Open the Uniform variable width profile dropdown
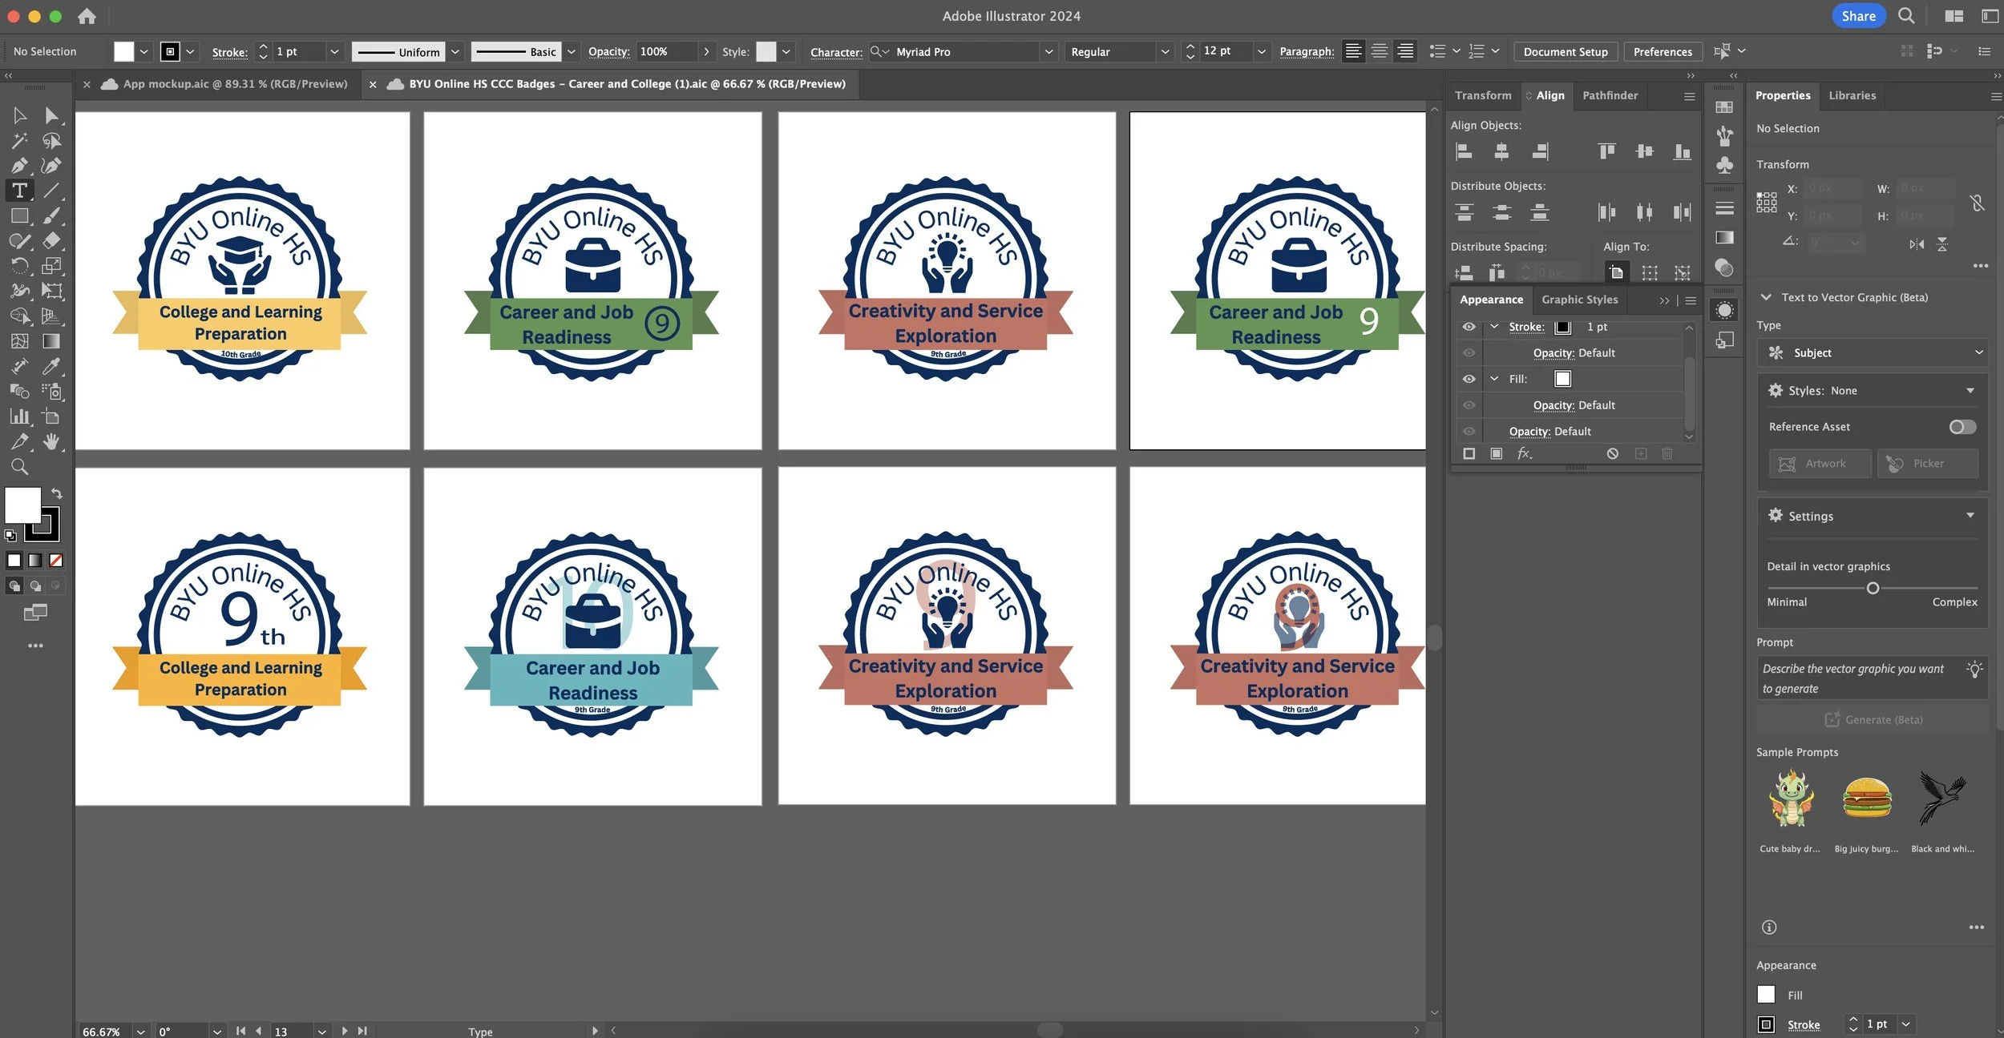 (x=455, y=52)
